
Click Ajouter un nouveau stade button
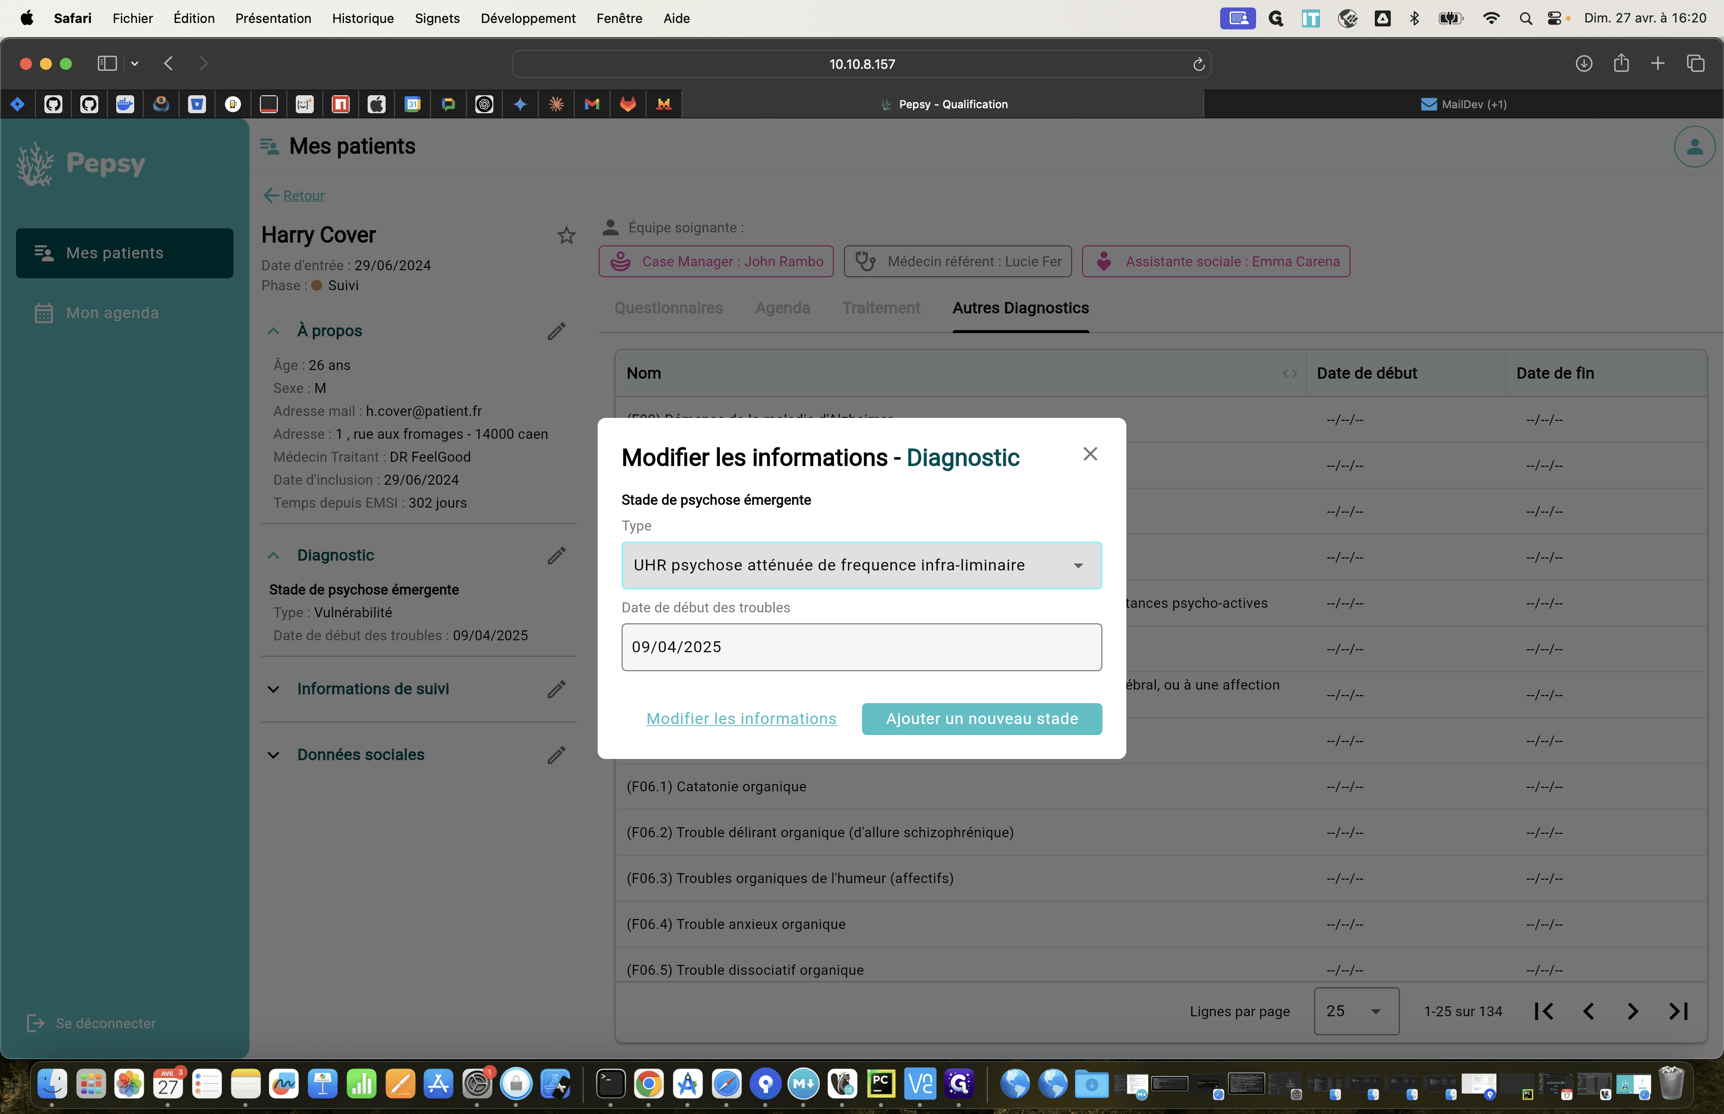(x=982, y=718)
